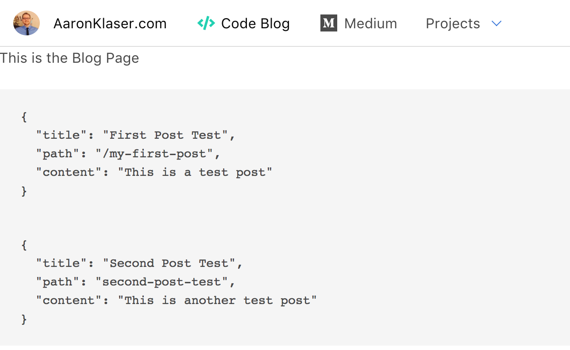Open the Medium nav link
570x350 pixels.
[x=370, y=23]
